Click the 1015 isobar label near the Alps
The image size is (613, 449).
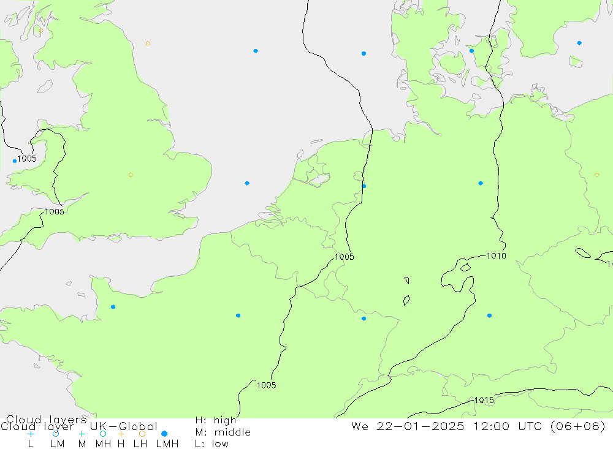pos(484,400)
